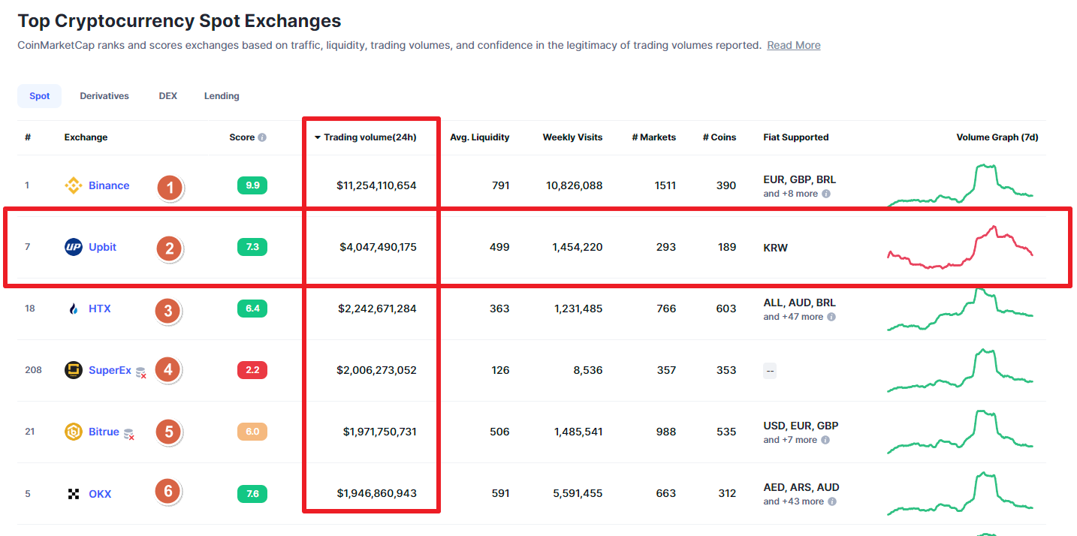Open the Upbit exchange link
Screen dimensions: 1077x536
103,247
